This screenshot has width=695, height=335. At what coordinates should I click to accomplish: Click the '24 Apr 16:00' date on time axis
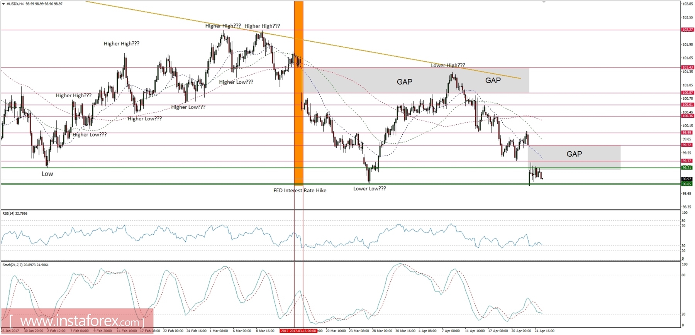pyautogui.click(x=544, y=331)
